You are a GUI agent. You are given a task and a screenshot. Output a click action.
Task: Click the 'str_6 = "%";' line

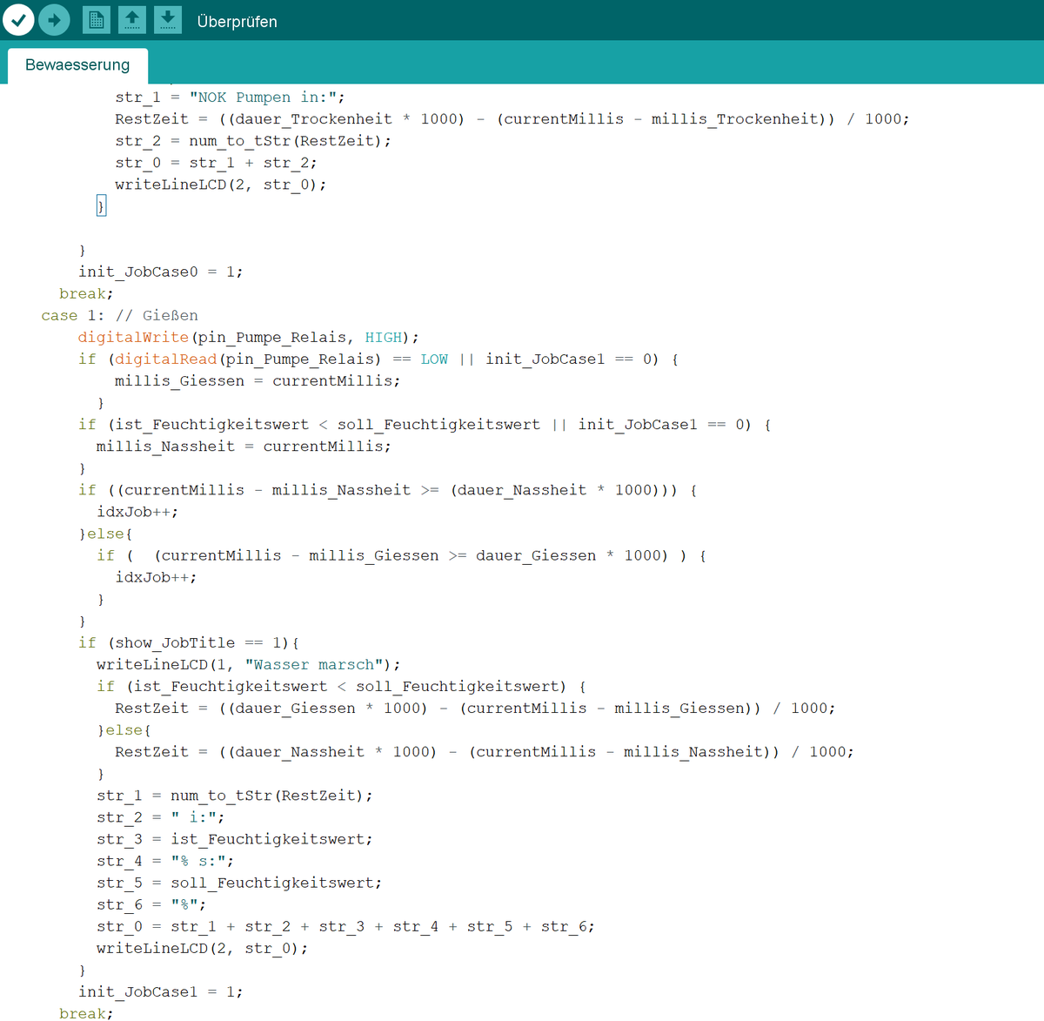point(151,904)
